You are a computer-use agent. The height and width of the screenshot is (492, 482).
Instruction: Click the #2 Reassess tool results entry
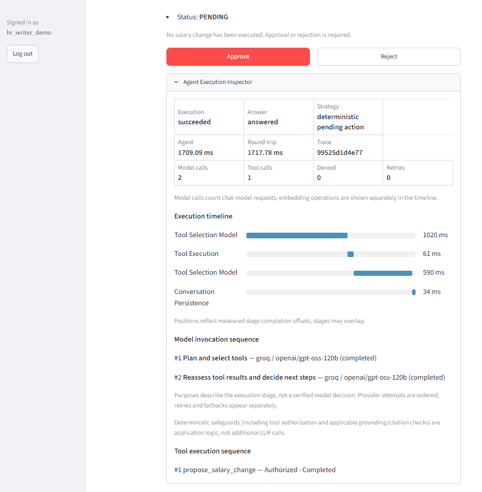(309, 377)
